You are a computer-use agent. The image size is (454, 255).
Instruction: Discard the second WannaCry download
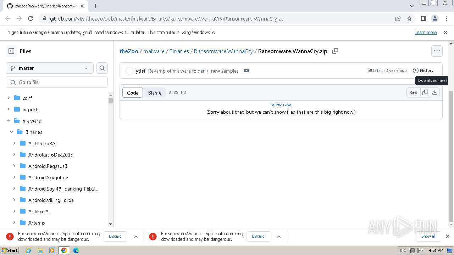coord(258,236)
